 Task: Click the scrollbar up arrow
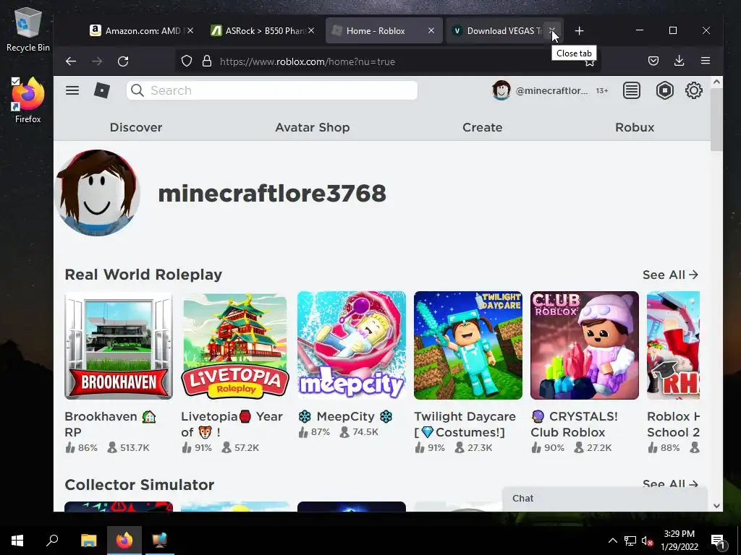tap(716, 82)
